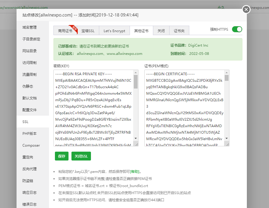Select PHP版本 from the sidebar
The image size is (269, 208).
(x=30, y=134)
